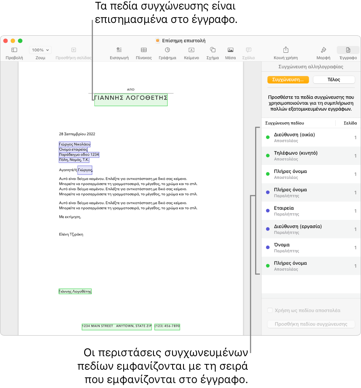Click the Με εκτίμηση closing text
This screenshot has height=388, width=361.
coord(70,217)
